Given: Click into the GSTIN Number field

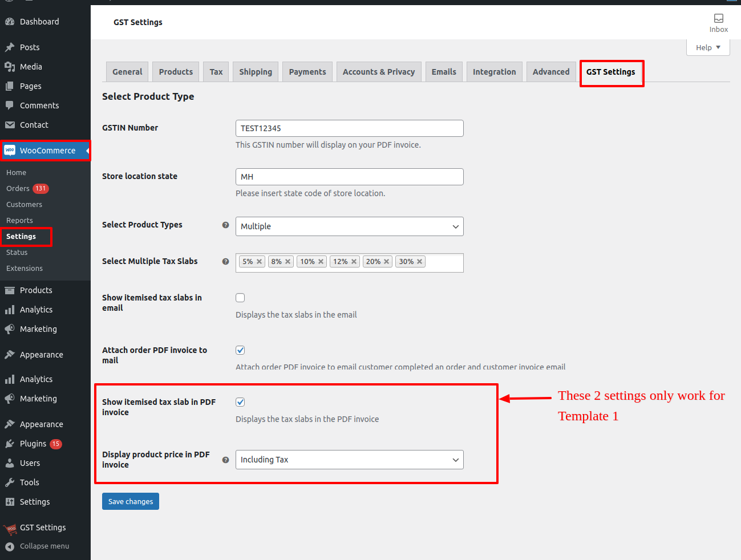Looking at the screenshot, I should (x=349, y=128).
